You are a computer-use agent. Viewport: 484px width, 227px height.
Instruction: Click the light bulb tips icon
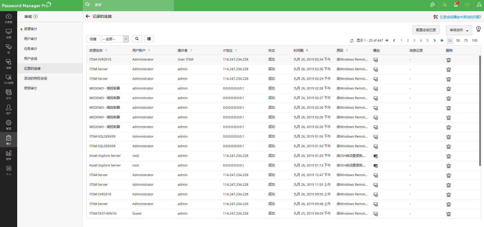point(478,29)
